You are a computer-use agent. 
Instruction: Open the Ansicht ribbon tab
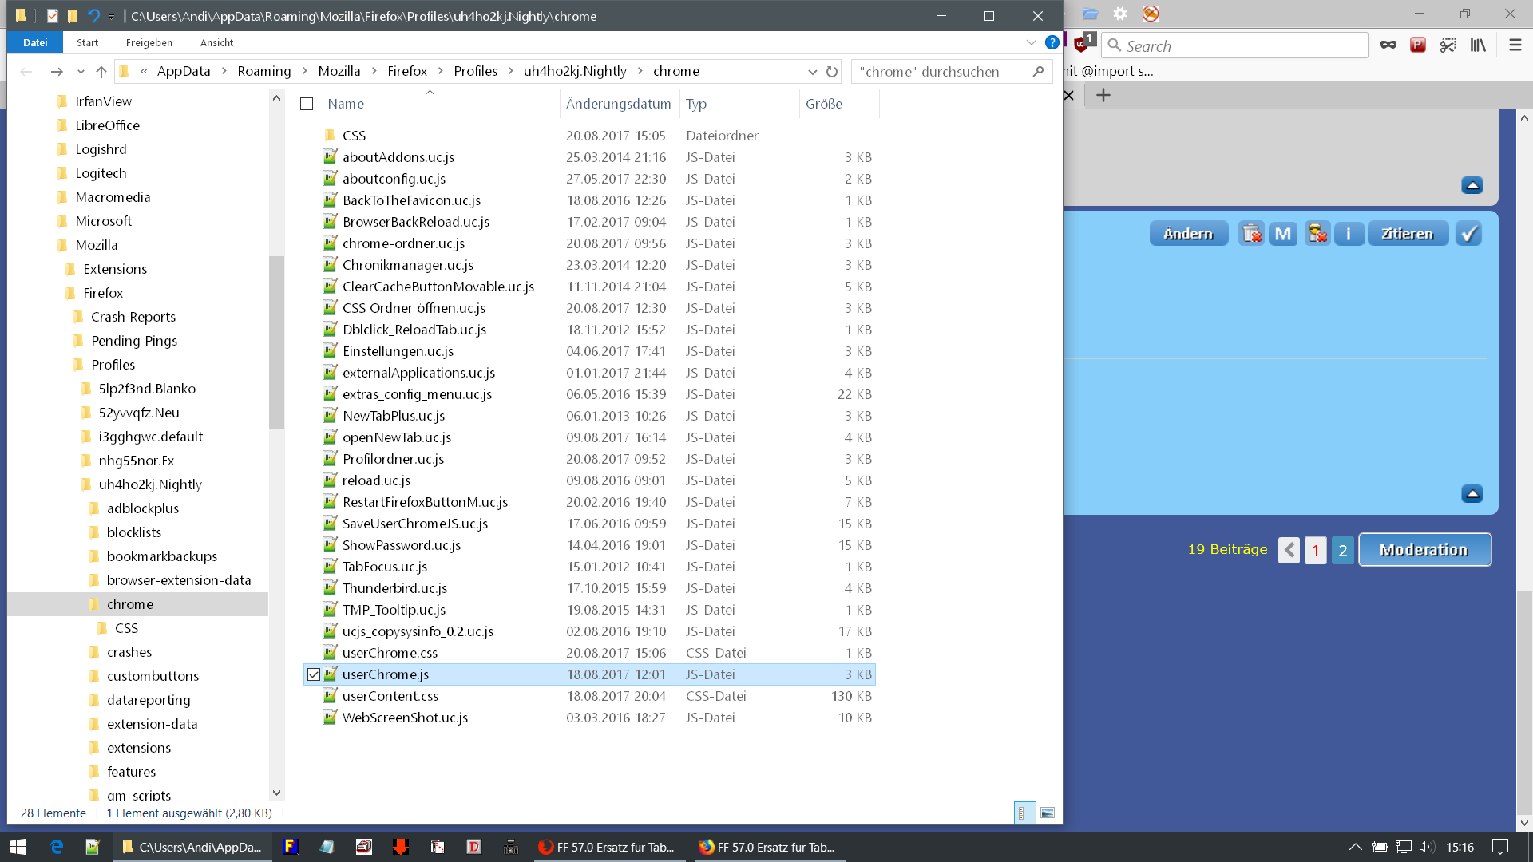(216, 43)
